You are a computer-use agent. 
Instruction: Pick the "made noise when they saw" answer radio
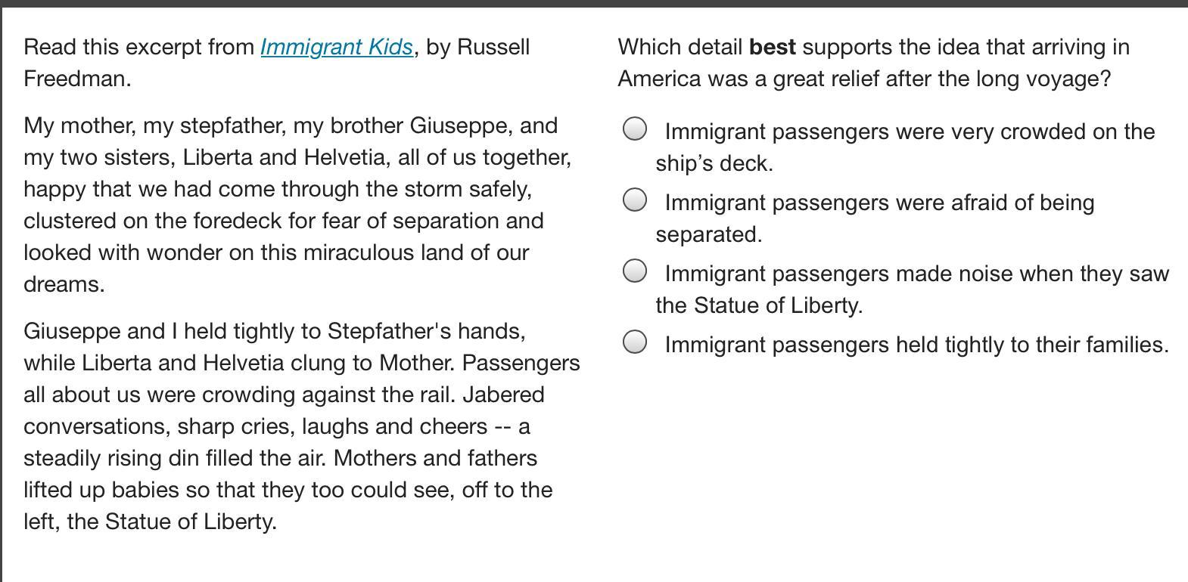pos(635,271)
